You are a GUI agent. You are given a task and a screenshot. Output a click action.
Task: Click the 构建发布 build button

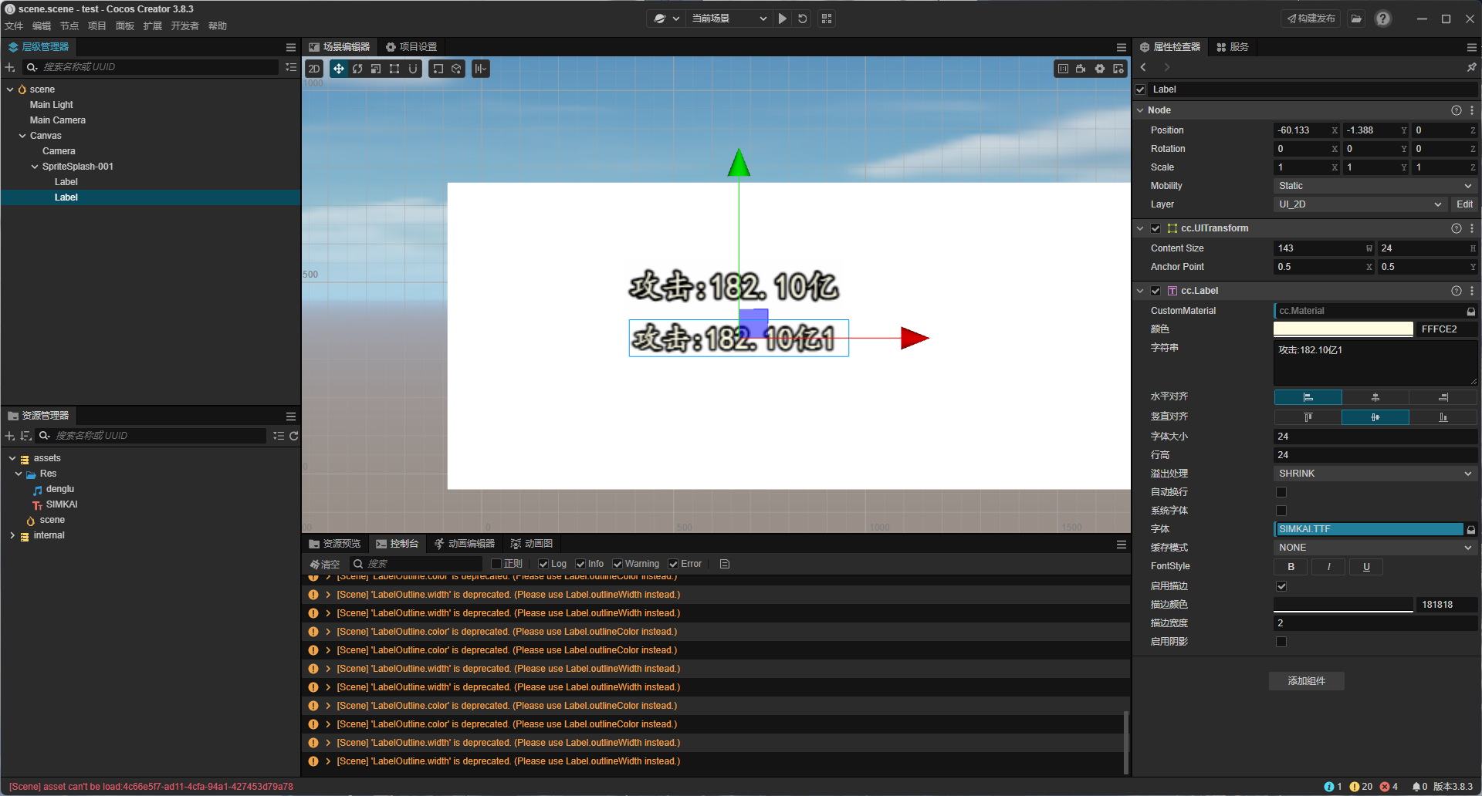tap(1311, 19)
